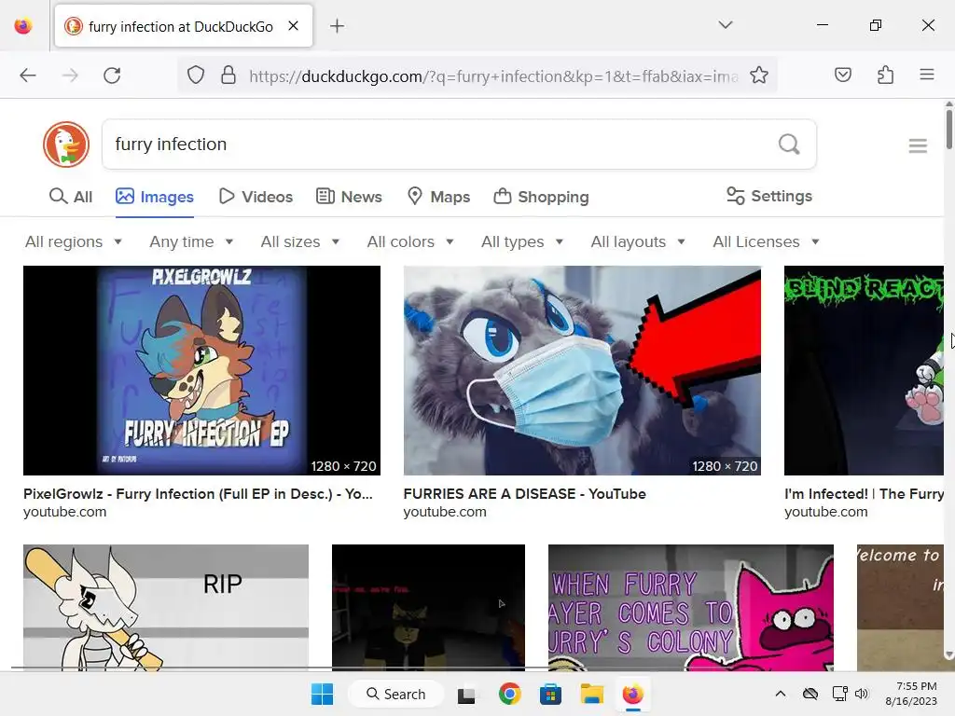Image resolution: width=955 pixels, height=716 pixels.
Task: Open the tracking protection shield icon
Action: point(196,76)
